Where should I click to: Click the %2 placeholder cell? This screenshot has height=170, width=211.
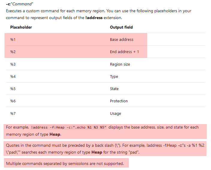[x=13, y=52]
